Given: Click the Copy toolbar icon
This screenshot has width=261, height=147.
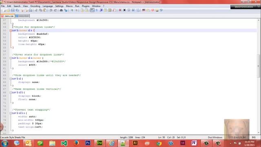Looking at the screenshot, I should click(41, 10).
